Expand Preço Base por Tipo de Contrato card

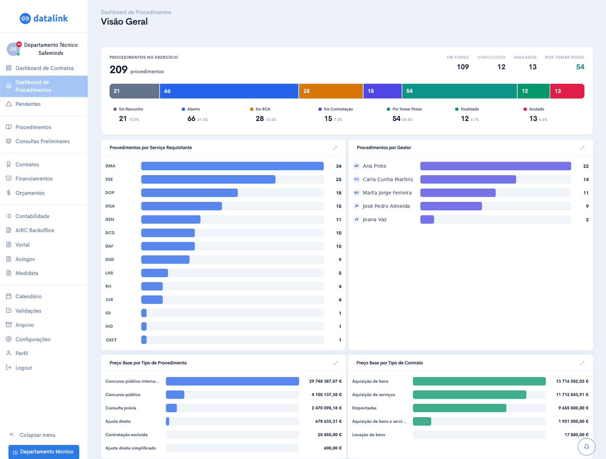pos(582,363)
